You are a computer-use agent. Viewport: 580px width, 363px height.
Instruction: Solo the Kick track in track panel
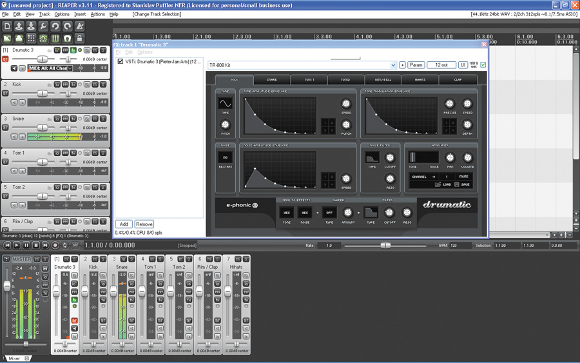coord(103,84)
